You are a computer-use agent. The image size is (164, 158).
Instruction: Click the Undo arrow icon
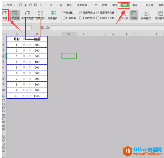[41, 5]
